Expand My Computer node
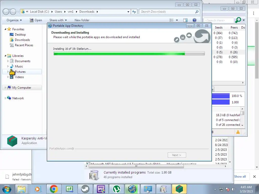 [5, 88]
